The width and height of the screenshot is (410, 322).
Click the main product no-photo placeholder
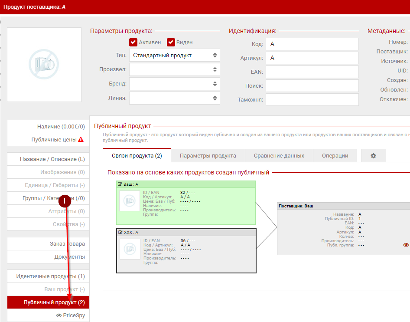pyautogui.click(x=44, y=64)
